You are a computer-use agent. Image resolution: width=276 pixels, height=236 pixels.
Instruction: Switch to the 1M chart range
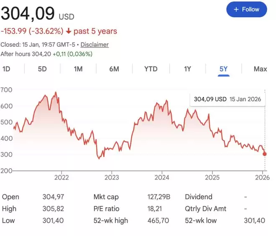(x=78, y=69)
